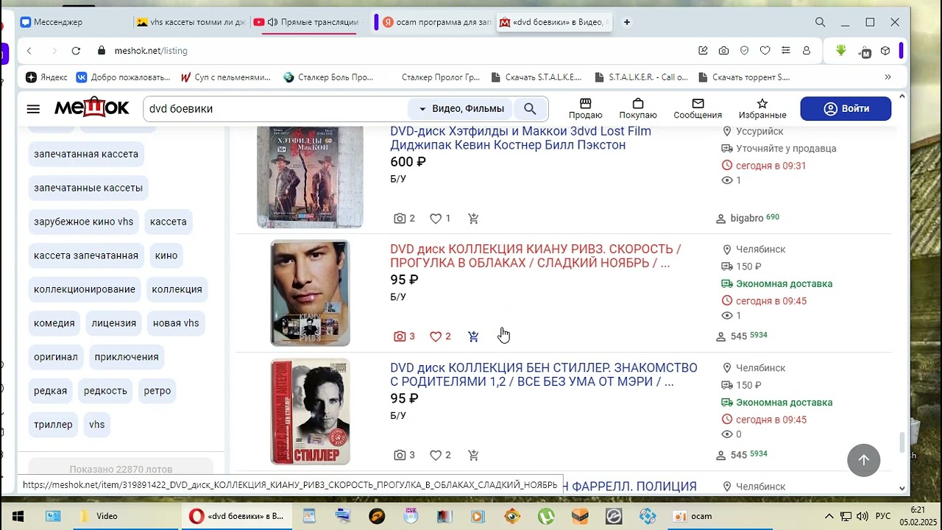Open a new browser tab
942x530 pixels.
click(x=627, y=22)
